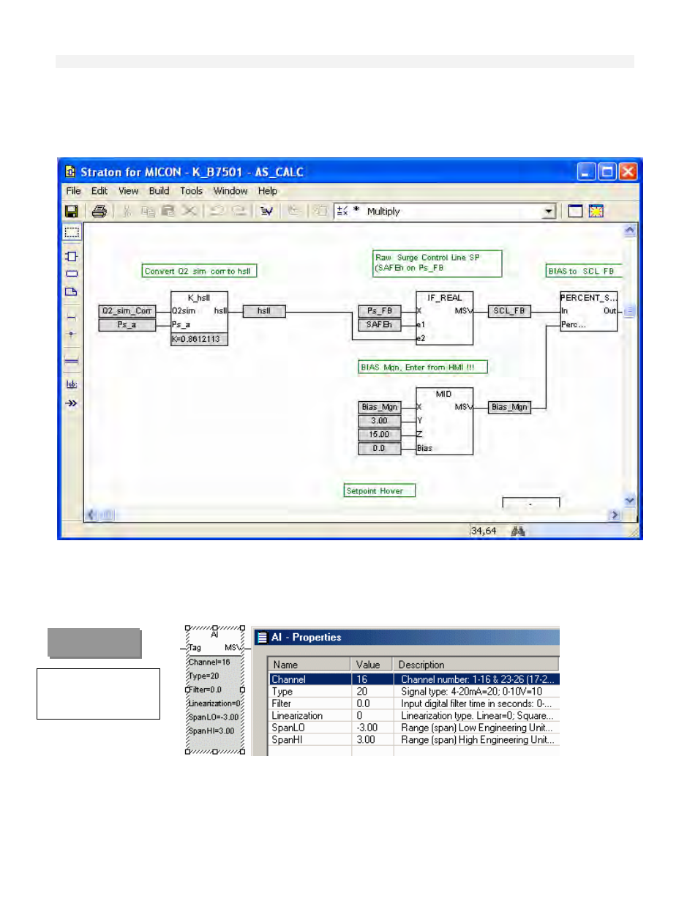Open the Tools menu

coord(192,191)
